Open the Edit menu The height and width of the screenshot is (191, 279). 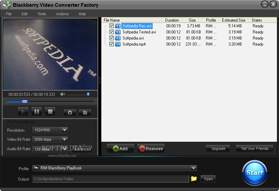pos(24,14)
